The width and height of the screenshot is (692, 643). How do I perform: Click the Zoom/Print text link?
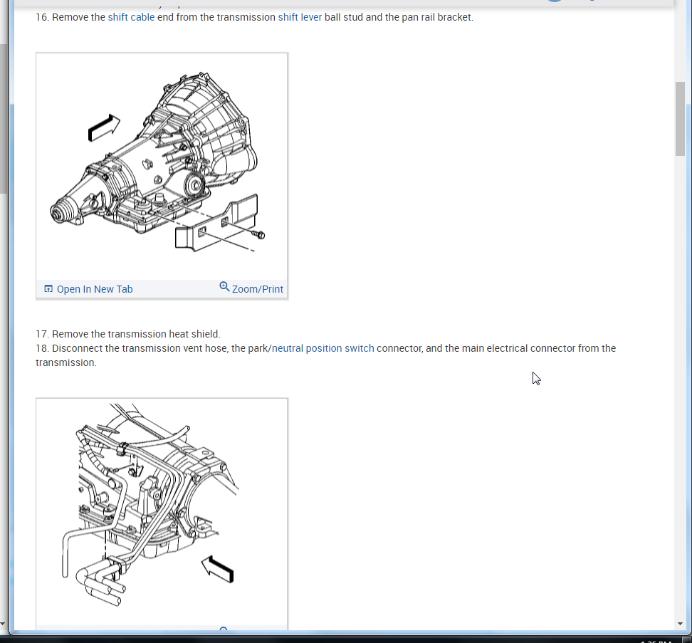pyautogui.click(x=257, y=289)
